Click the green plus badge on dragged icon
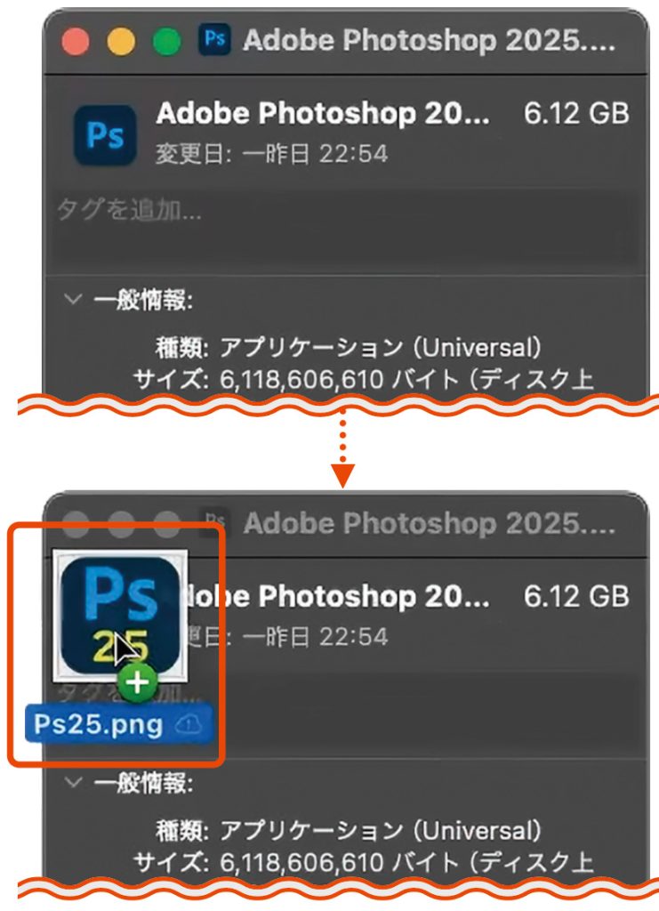This screenshot has width=659, height=911. tap(138, 682)
